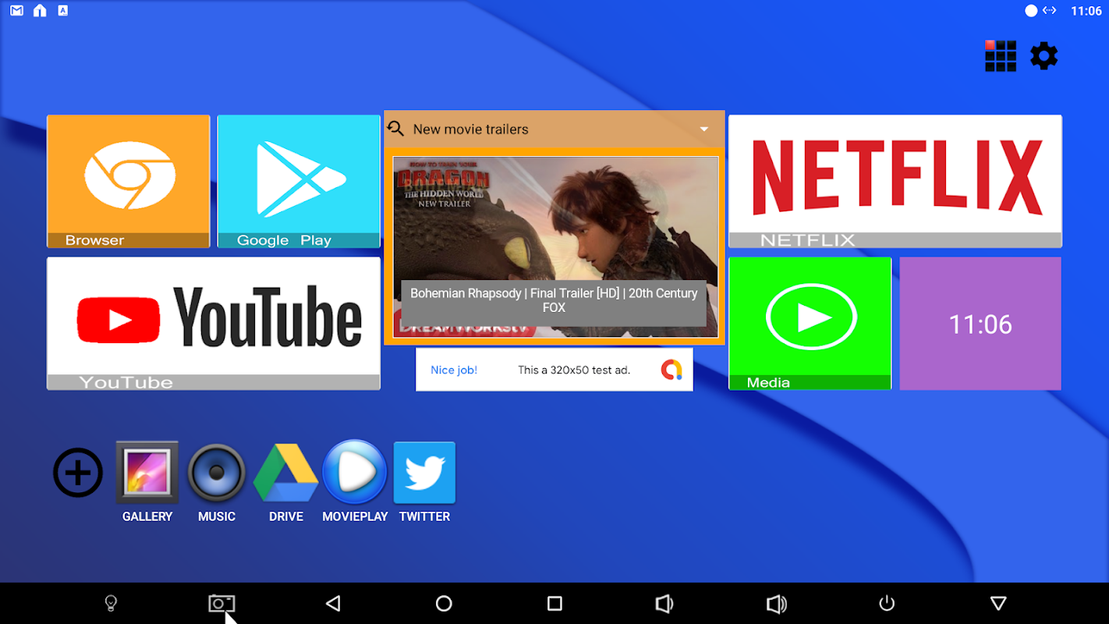Click the status bar time 11:06
The image size is (1109, 624).
tap(1086, 11)
